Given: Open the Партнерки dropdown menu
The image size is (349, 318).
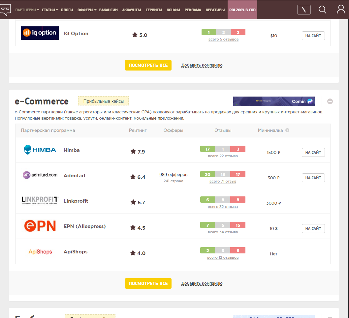Looking at the screenshot, I should click(x=27, y=10).
